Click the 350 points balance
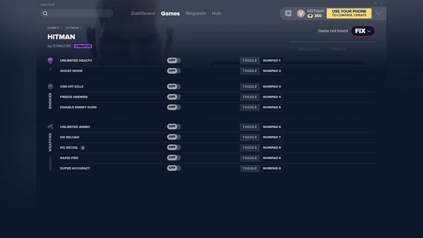The image size is (423, 238). [318, 16]
